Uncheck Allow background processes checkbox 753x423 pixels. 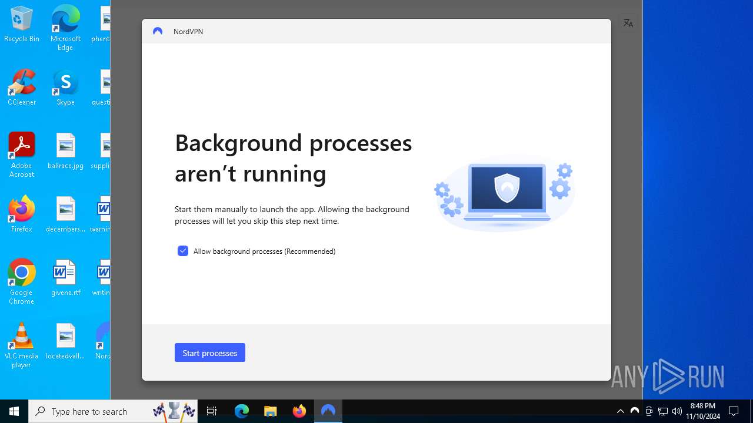[183, 251]
